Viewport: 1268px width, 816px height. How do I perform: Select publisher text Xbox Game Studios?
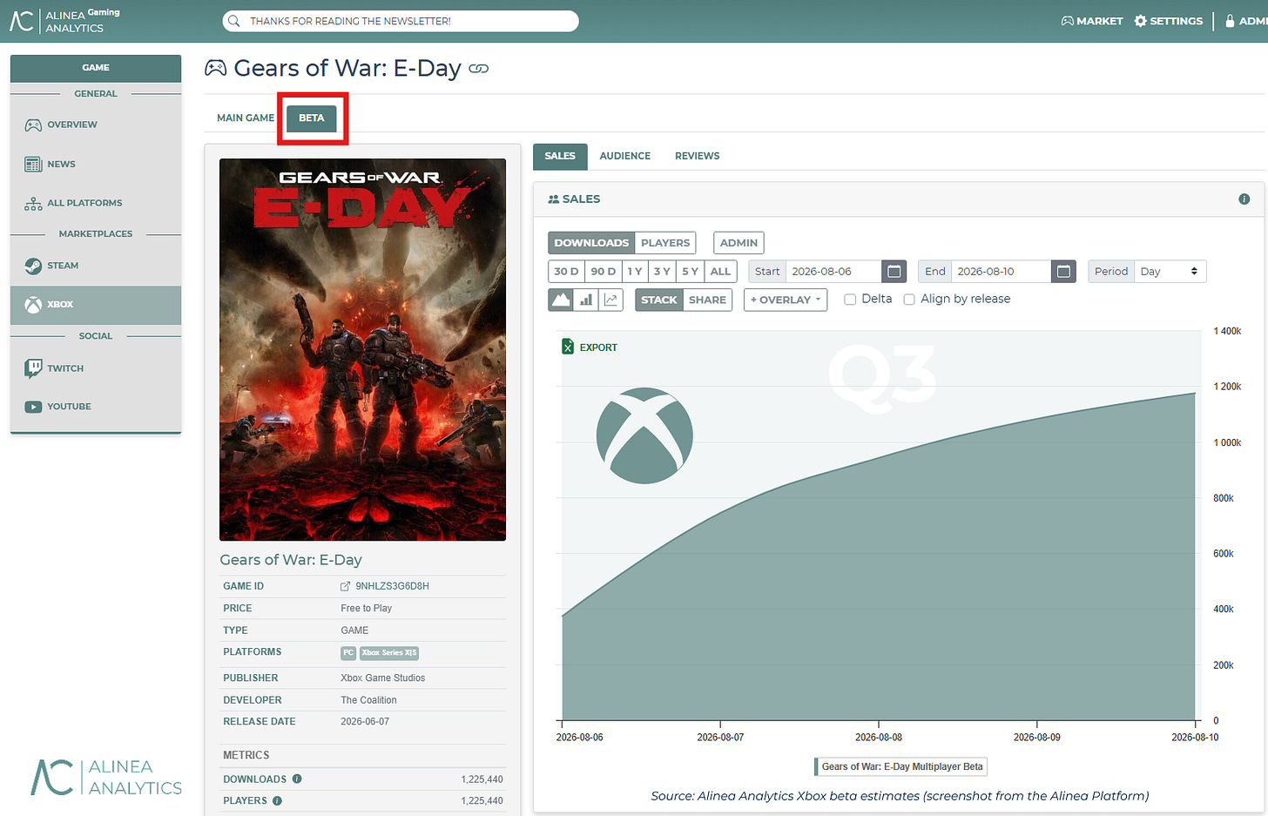(x=383, y=678)
